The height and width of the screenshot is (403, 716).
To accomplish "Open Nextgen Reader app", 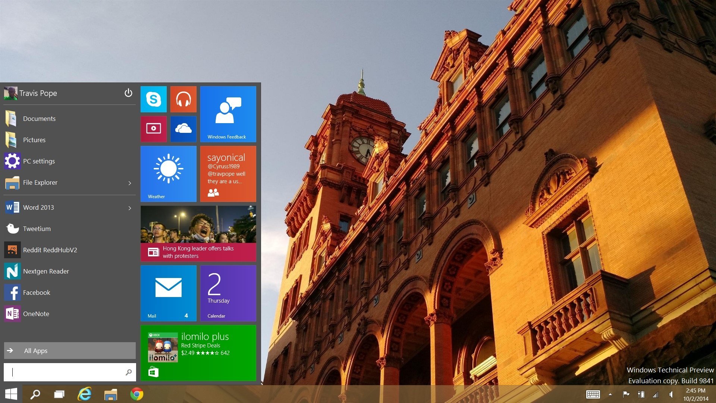I will pyautogui.click(x=70, y=271).
